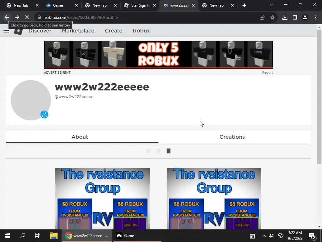Close the active www2w222 tab
This screenshot has height=242, width=322.
click(193, 6)
